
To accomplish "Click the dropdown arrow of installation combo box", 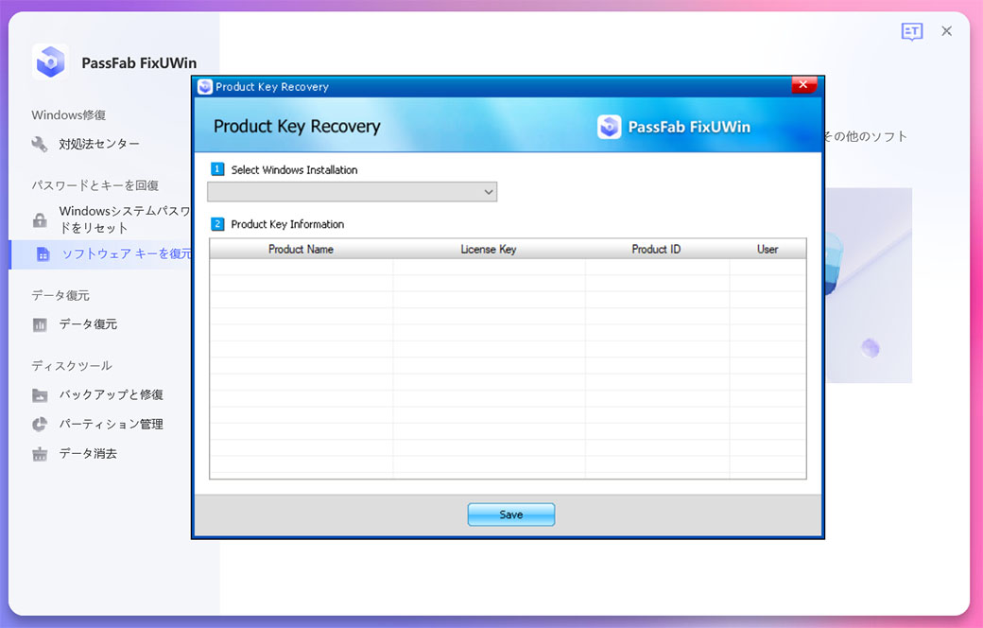I will [x=489, y=192].
